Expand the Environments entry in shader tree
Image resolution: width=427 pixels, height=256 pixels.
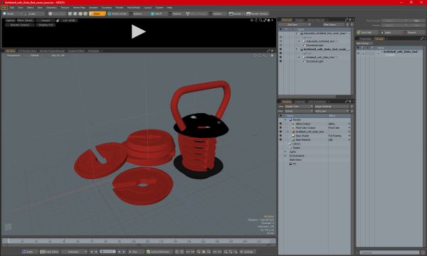(285, 156)
